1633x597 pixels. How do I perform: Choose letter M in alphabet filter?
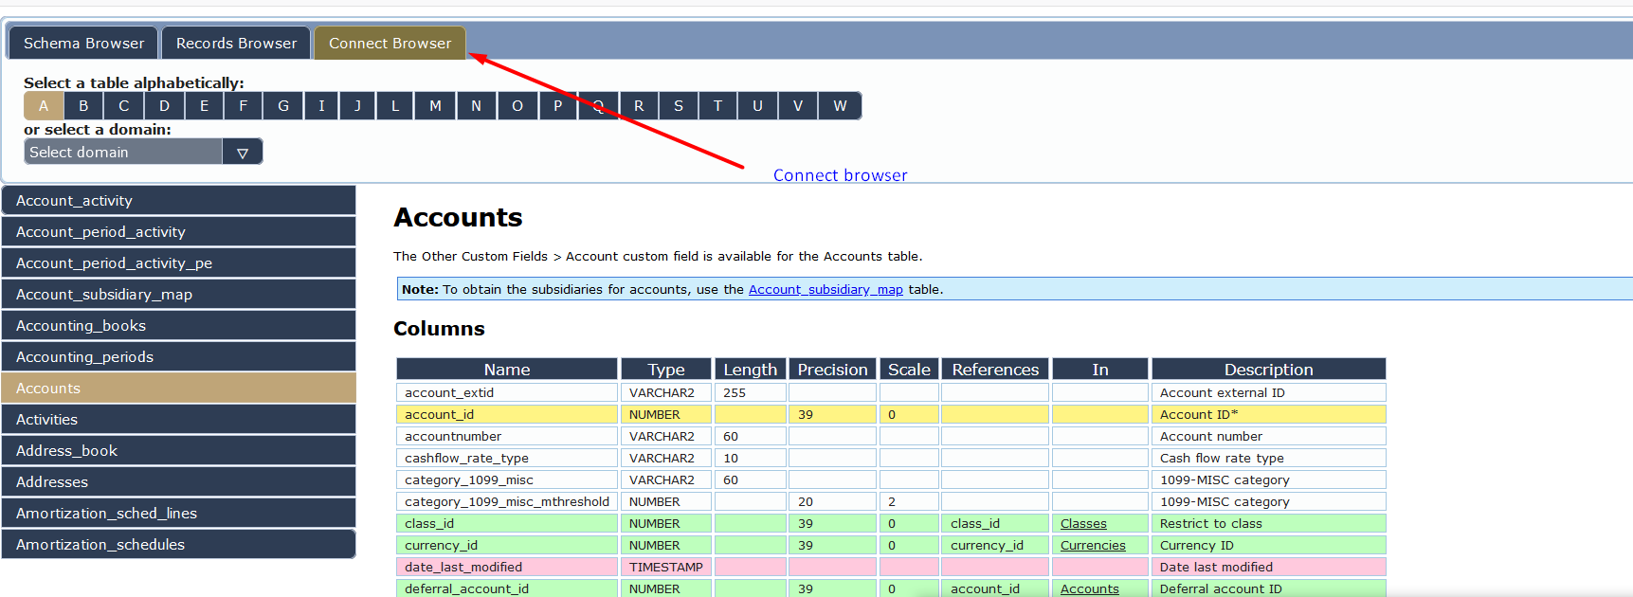(435, 105)
